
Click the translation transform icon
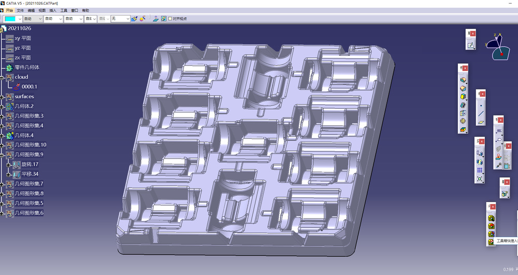coord(479,153)
